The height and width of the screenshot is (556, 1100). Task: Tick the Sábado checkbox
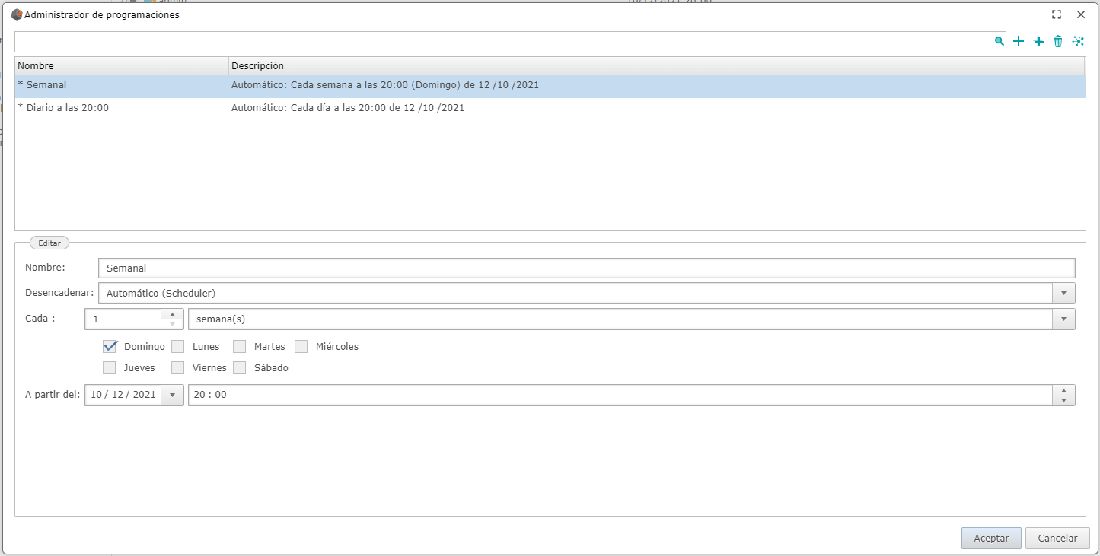tap(240, 367)
